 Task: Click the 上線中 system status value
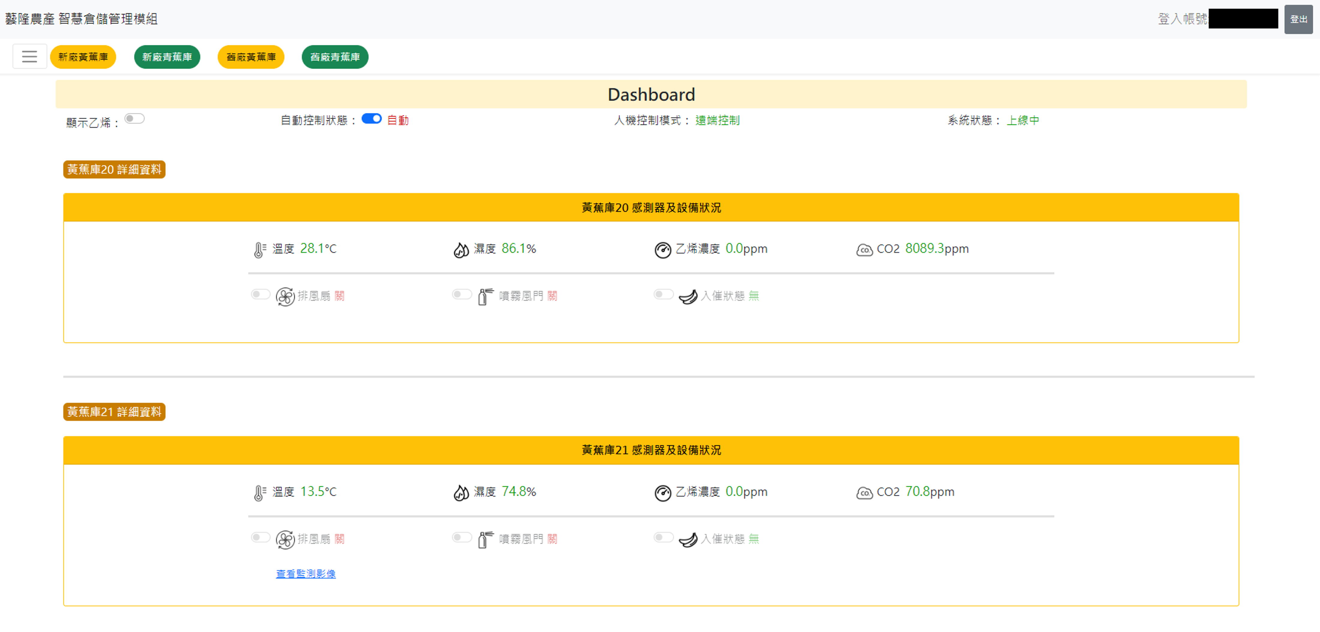pyautogui.click(x=1023, y=120)
